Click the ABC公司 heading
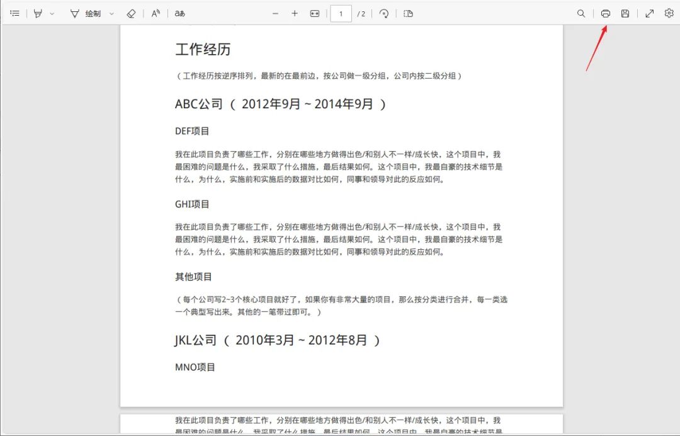Screen dimensions: 680x436 (x=280, y=104)
